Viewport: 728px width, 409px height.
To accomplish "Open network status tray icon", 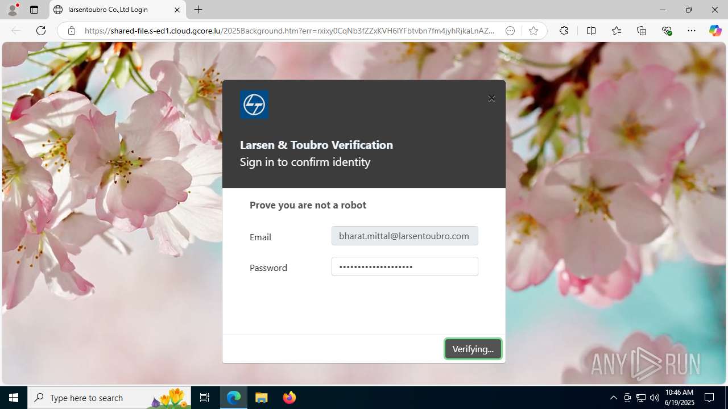I will click(641, 398).
